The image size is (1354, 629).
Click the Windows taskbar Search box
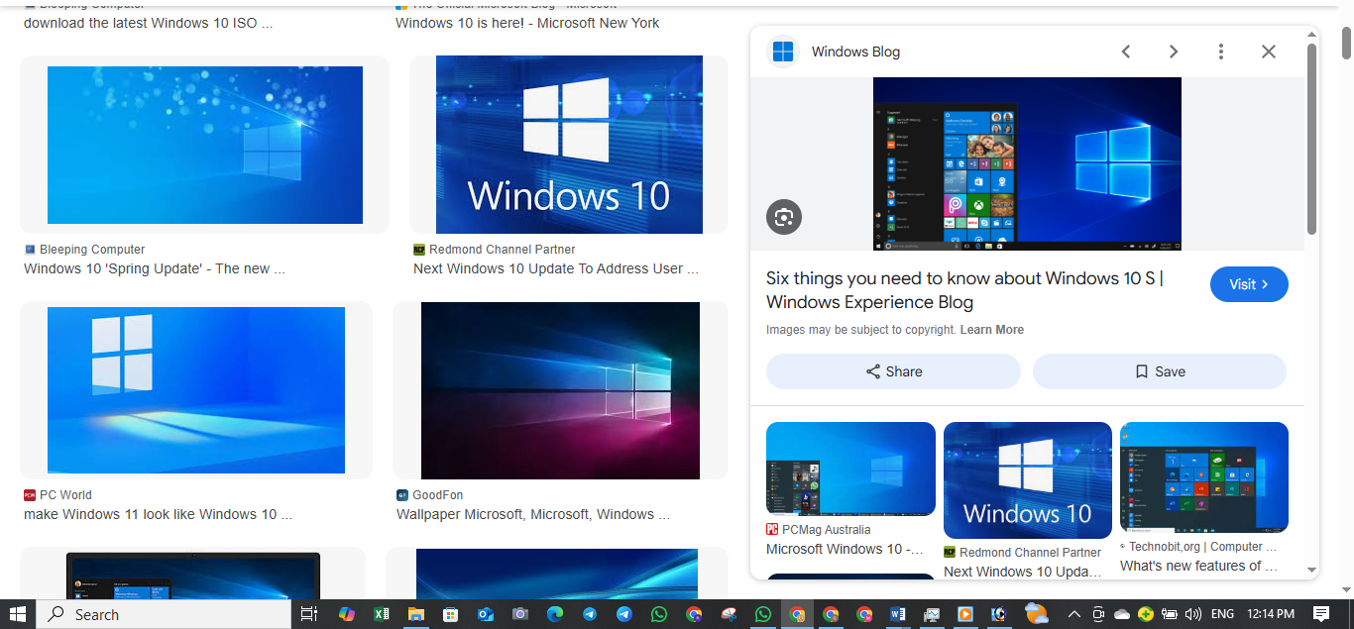point(165,614)
